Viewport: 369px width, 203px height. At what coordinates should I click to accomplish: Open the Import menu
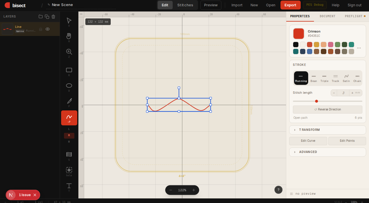click(x=237, y=5)
